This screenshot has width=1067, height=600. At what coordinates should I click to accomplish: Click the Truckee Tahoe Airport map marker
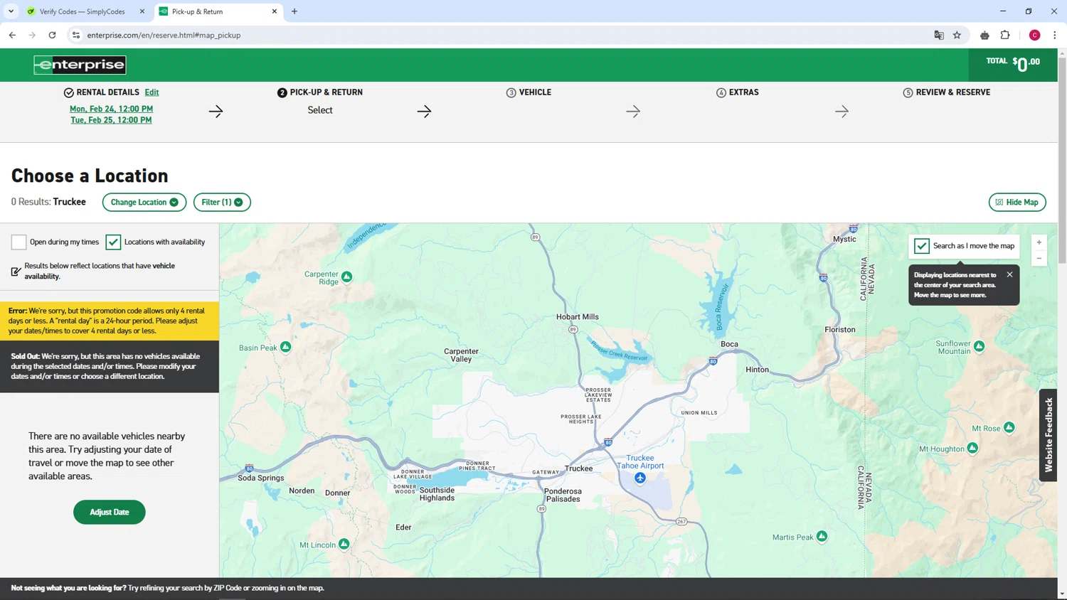(x=640, y=478)
